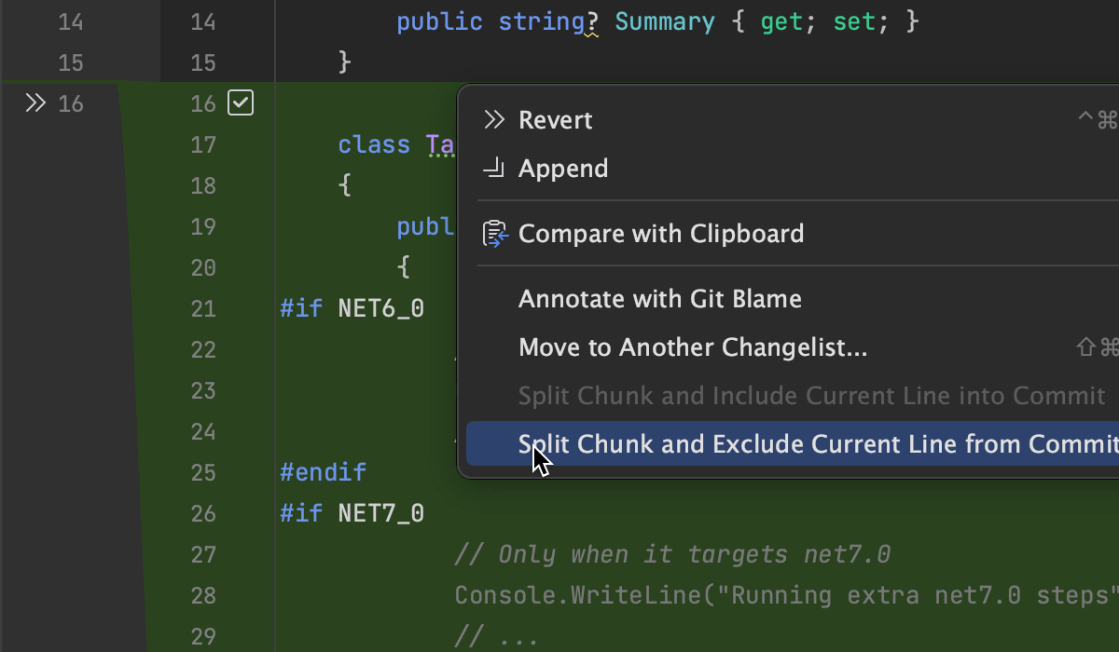Click the net7.0 comment on line 27
The width and height of the screenshot is (1119, 652).
(x=671, y=554)
